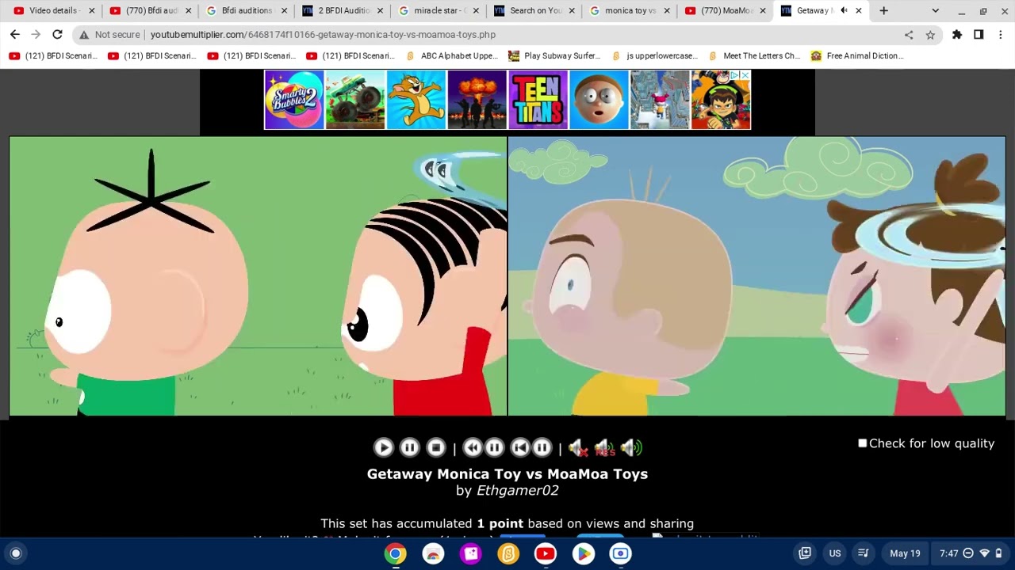Click the Monica Toy video on the left
Screen dimensions: 1015x570
pos(258,276)
